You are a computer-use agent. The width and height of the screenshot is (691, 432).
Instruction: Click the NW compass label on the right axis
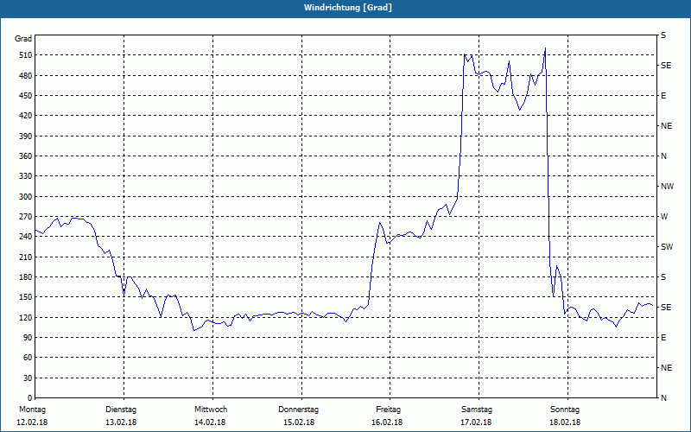(x=667, y=187)
